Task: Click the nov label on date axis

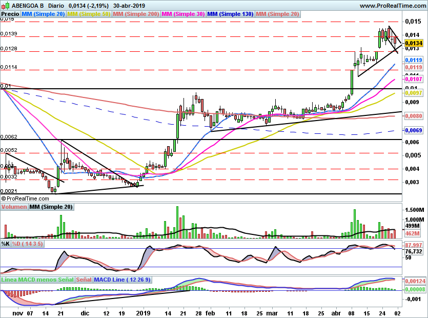Action: pos(18,313)
